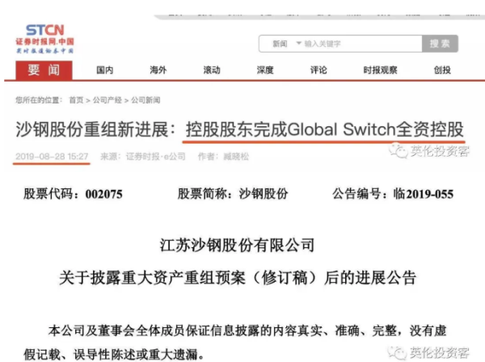Go to 公司产经 breadcrumb link
Screen dimensions: 485x362
coord(108,100)
